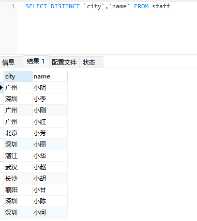Image resolution: width=197 pixels, height=221 pixels.
Task: Open the 信息 tab
Action: [11, 62]
